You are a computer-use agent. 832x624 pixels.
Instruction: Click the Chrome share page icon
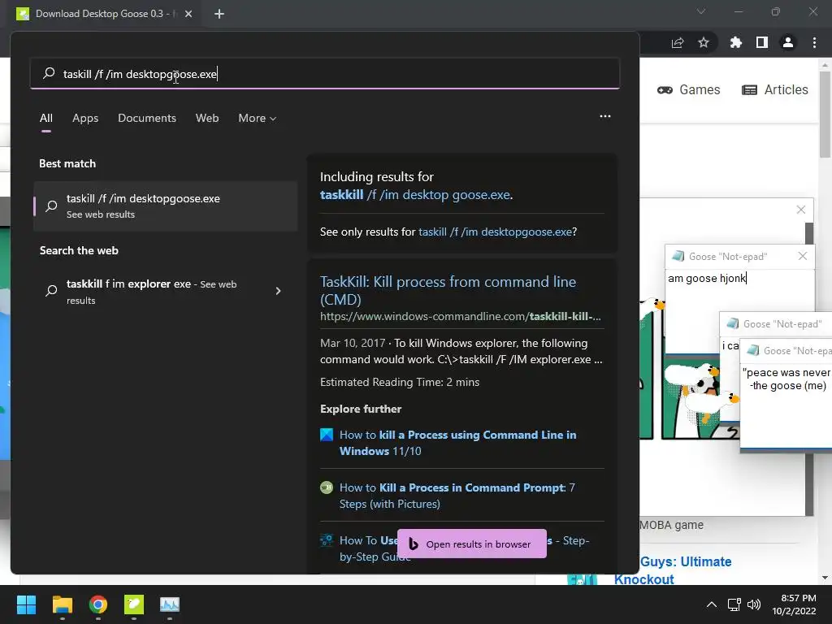[678, 42]
